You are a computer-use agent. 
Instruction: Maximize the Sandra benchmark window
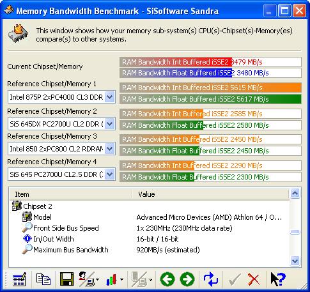(x=284, y=11)
